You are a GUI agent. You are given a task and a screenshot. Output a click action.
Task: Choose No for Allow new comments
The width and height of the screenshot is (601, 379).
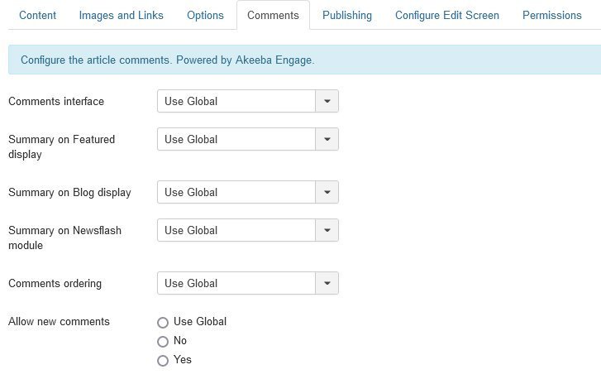coord(163,342)
